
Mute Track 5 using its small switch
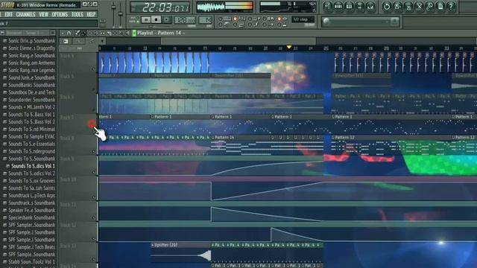(x=94, y=89)
